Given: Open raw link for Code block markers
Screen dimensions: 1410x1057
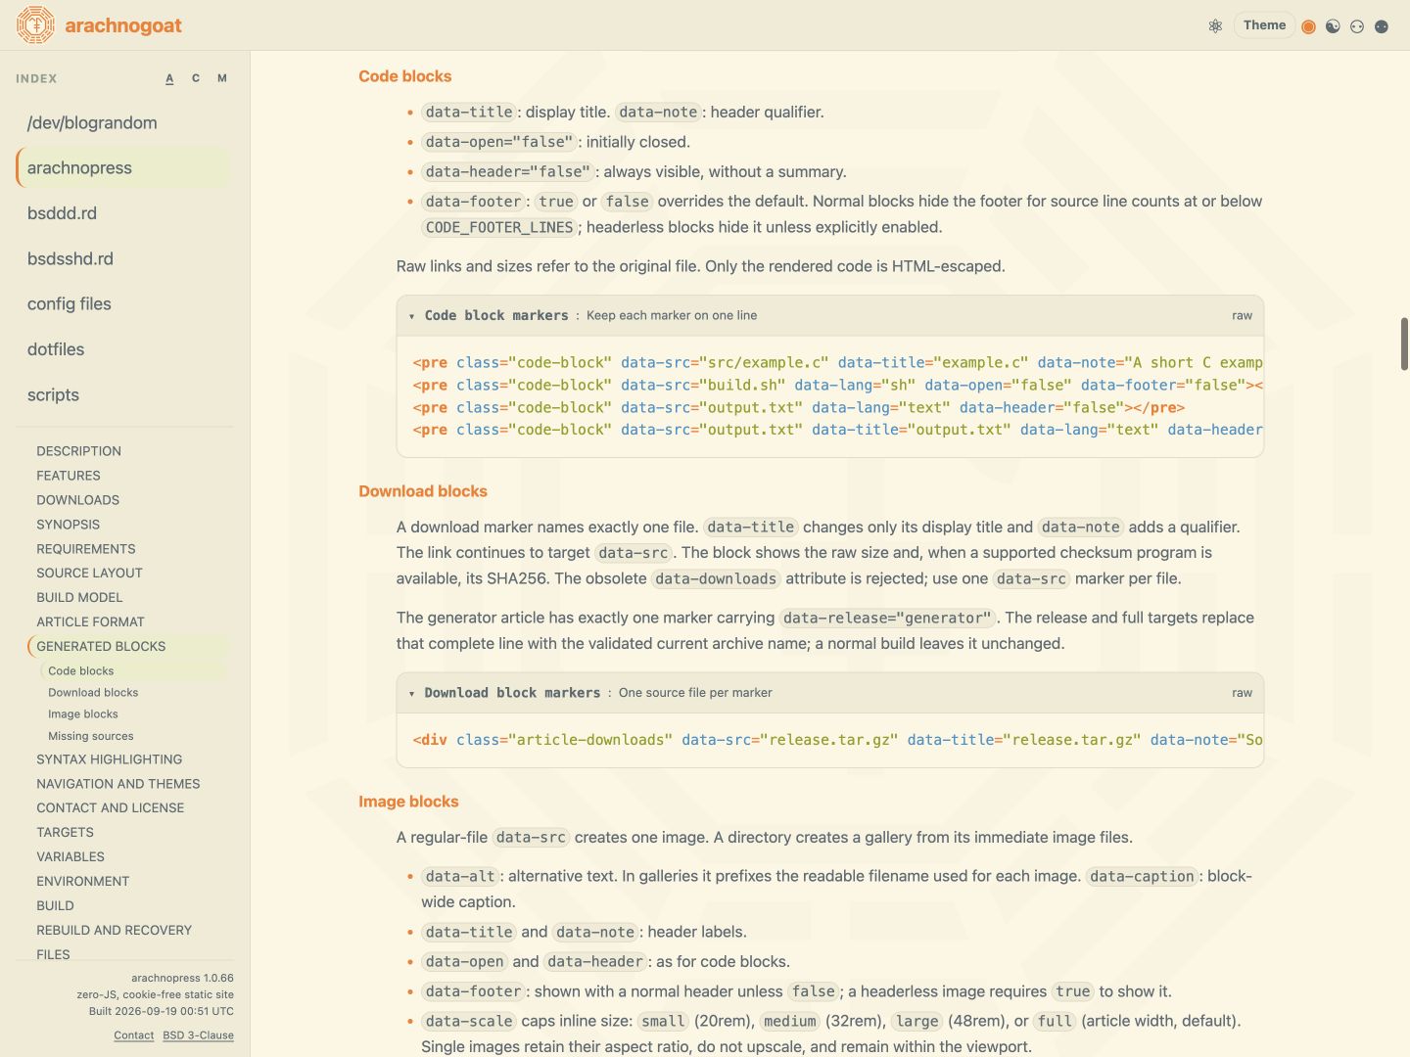Looking at the screenshot, I should pos(1242,315).
